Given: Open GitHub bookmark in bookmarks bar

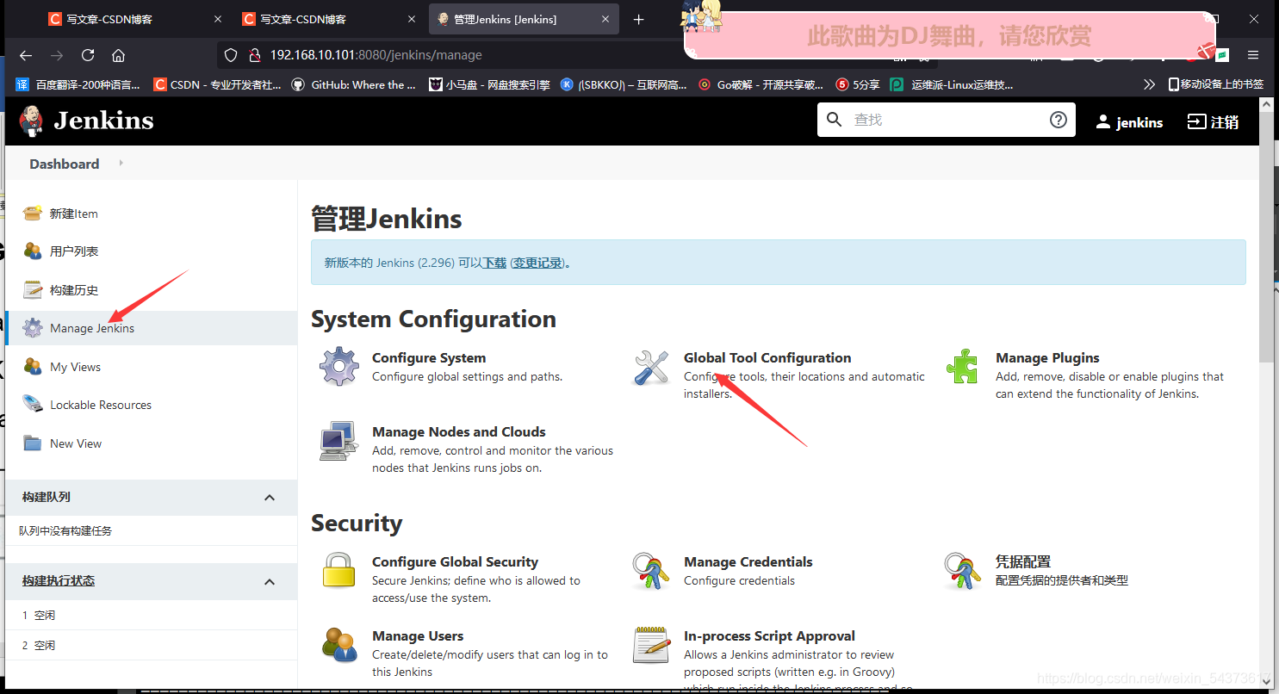Looking at the screenshot, I should click(x=354, y=84).
